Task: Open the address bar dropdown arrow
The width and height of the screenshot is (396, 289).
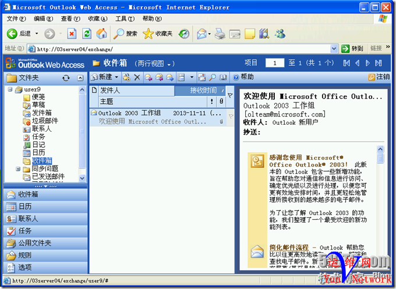Action: tap(334, 48)
